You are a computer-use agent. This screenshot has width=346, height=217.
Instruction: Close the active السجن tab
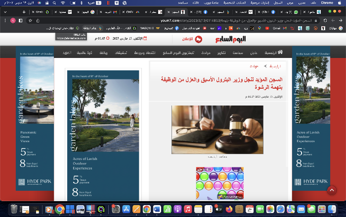point(169,12)
